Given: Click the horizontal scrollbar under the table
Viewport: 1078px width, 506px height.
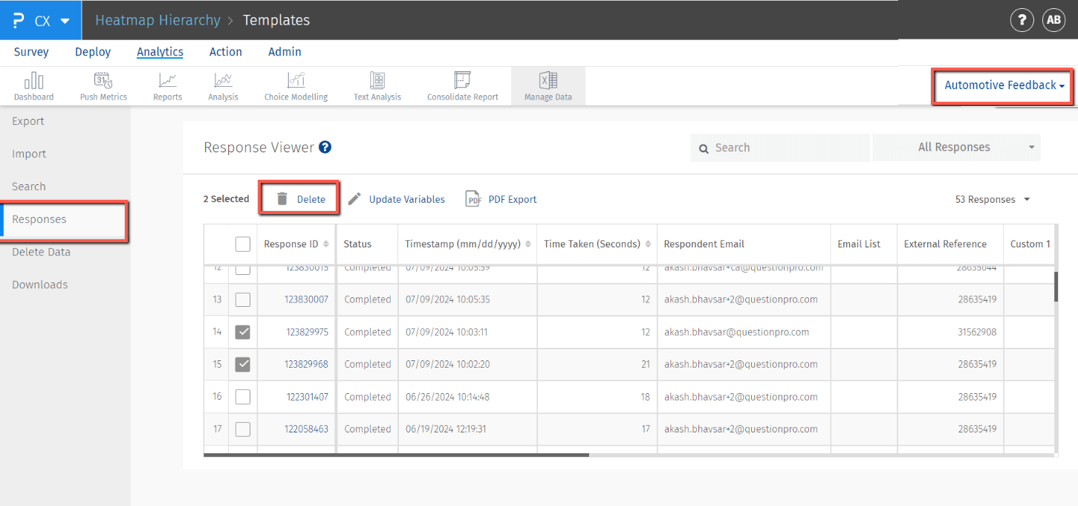Looking at the screenshot, I should (396, 455).
